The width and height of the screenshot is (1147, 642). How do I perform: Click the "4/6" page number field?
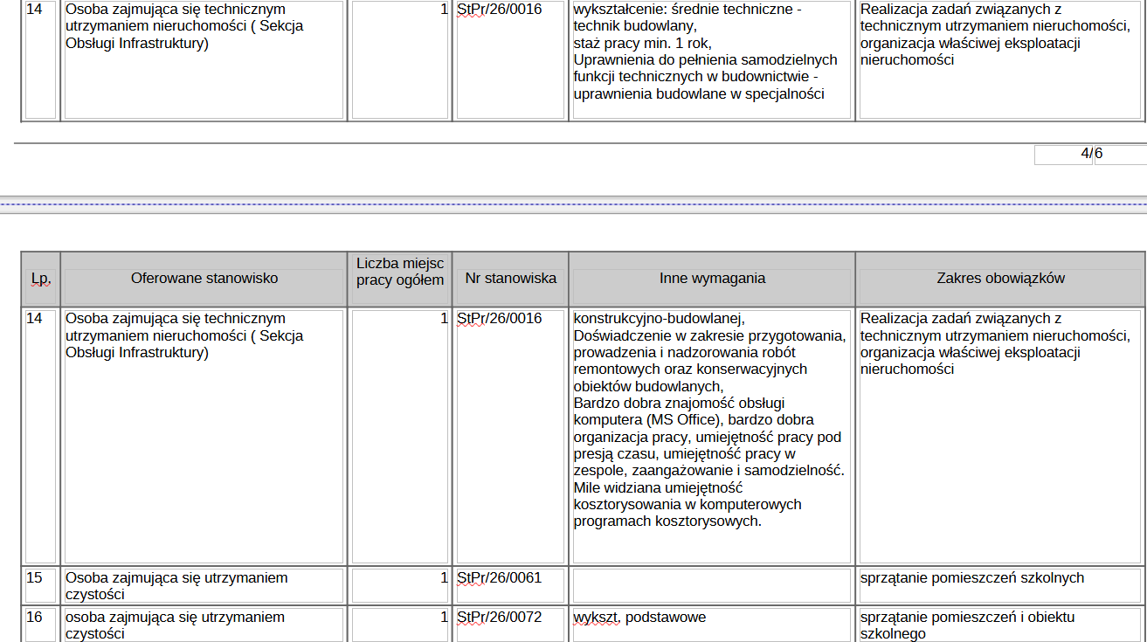[x=1063, y=155]
